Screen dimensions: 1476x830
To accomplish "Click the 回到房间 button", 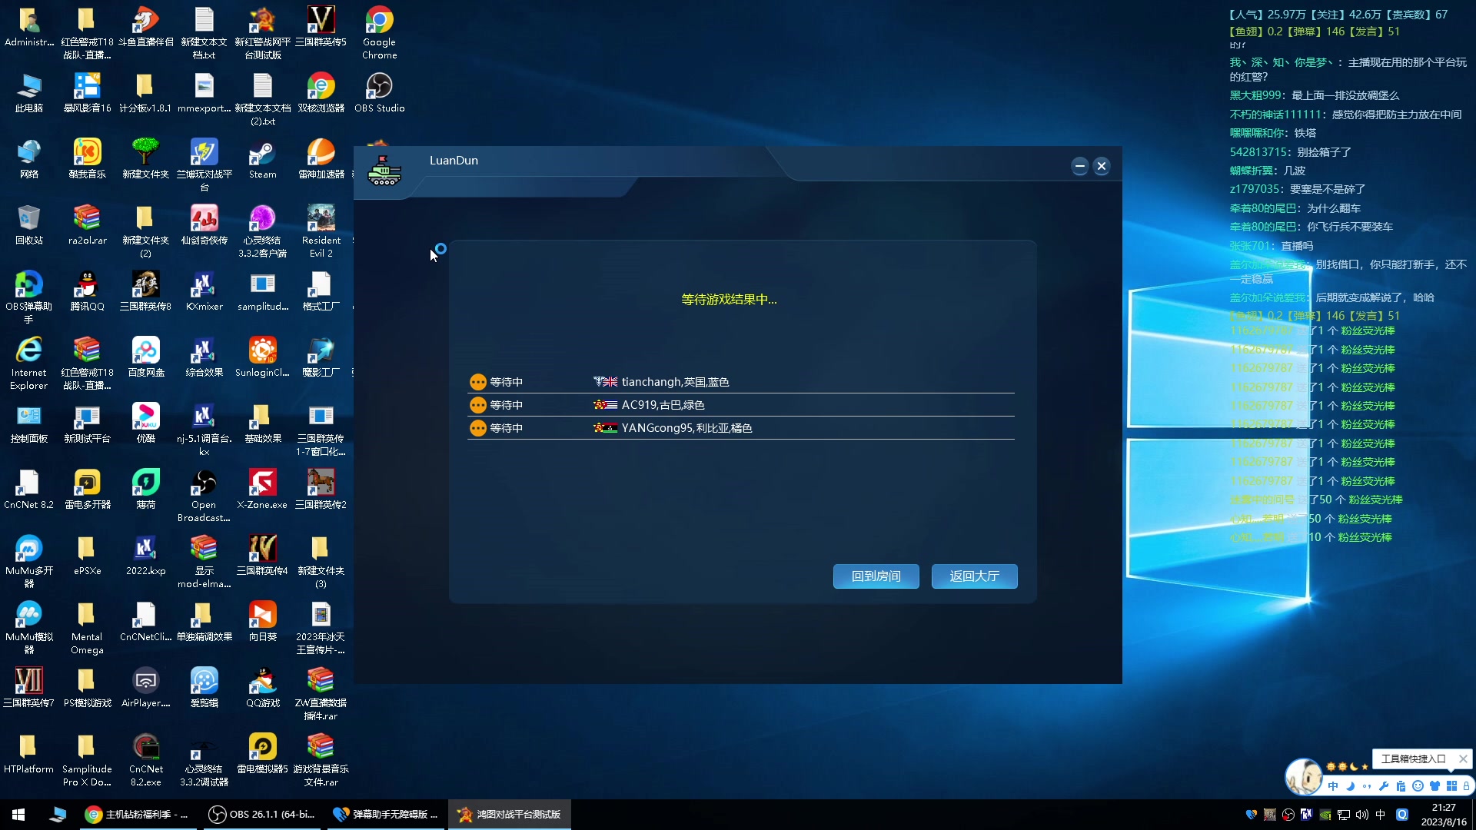I will click(x=876, y=576).
